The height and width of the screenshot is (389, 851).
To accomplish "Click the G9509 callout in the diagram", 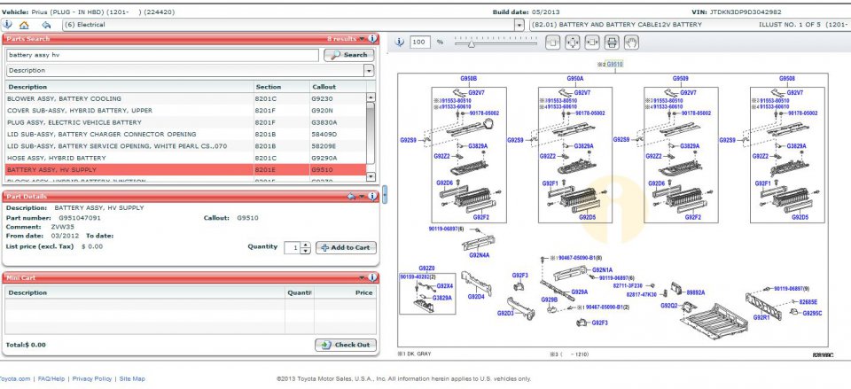I will [x=681, y=79].
